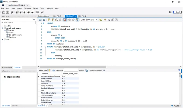The width and height of the screenshot is (183, 108).
Task: Execute the SQL script lightning icon
Action: point(49,20)
